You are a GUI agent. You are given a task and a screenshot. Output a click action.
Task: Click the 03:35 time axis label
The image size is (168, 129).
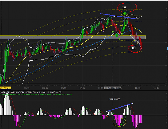click(26, 88)
